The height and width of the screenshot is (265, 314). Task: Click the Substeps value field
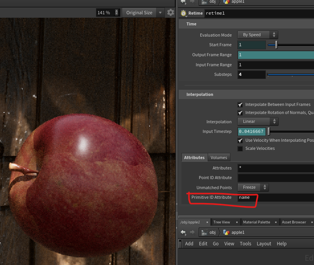tap(252, 74)
